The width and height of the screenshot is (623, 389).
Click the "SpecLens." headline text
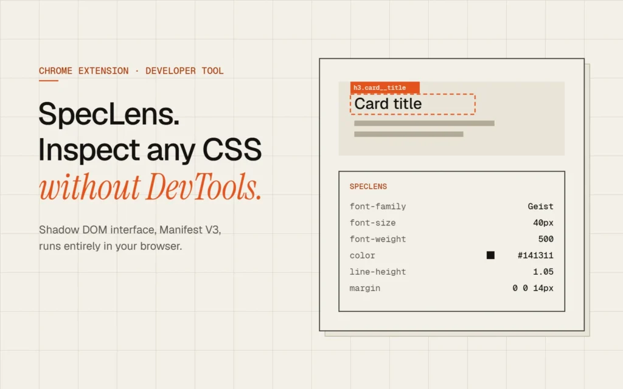click(109, 114)
